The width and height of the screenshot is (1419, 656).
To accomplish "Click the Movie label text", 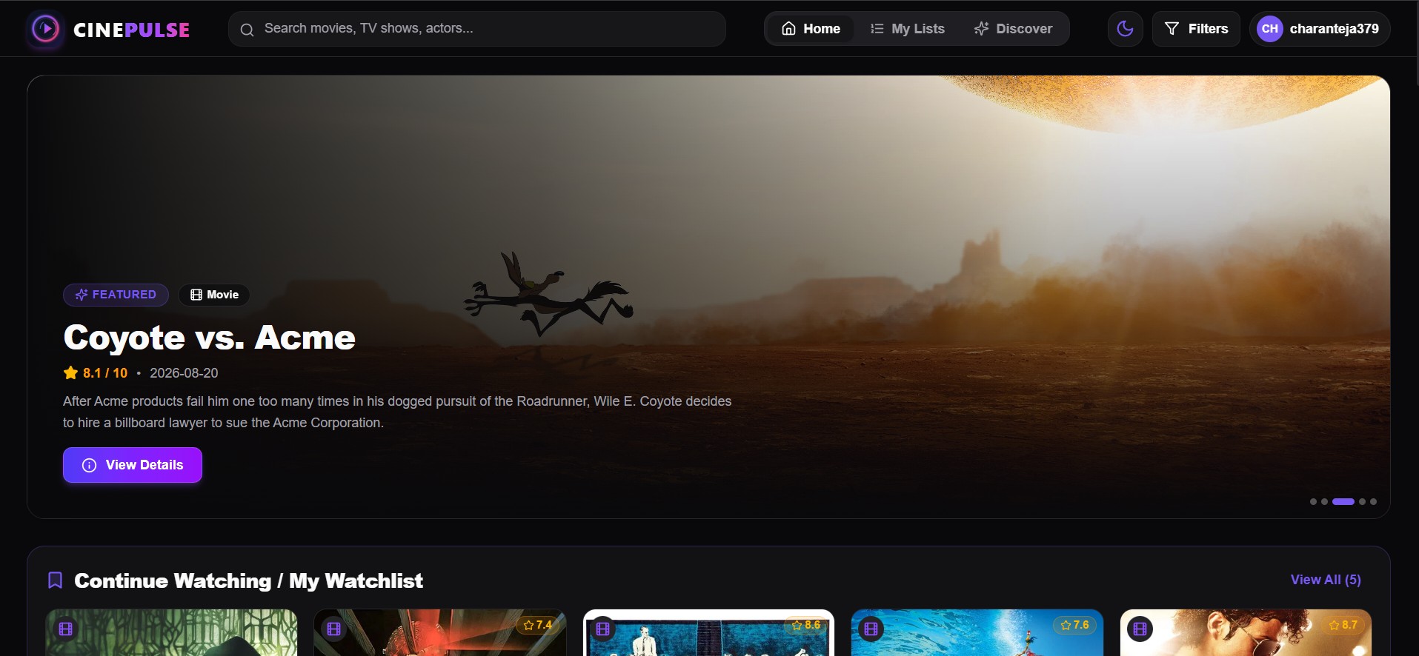I will (223, 295).
